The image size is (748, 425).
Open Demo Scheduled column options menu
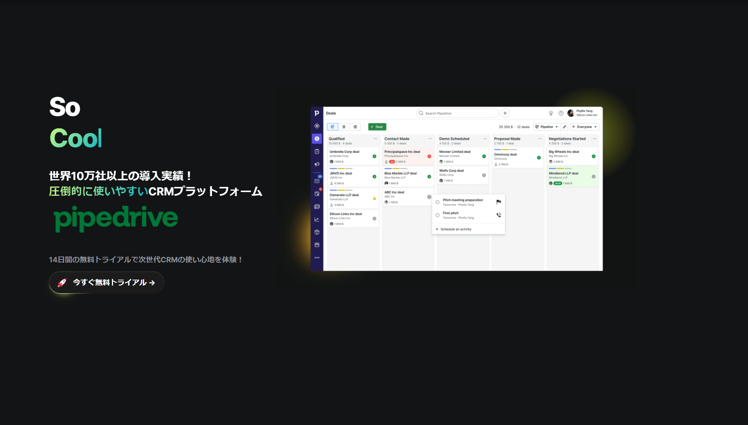click(485, 139)
